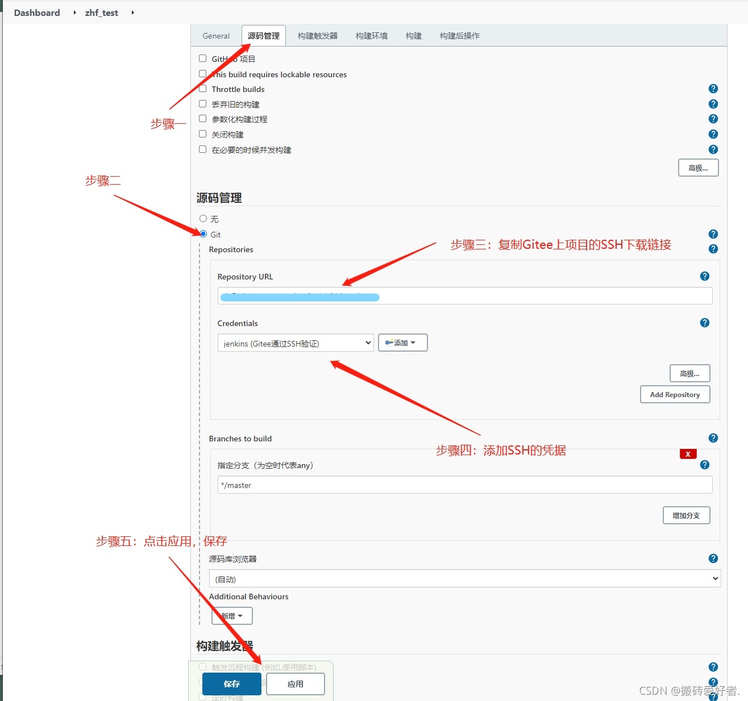The width and height of the screenshot is (748, 701).
Task: Open help icon for Repositories section
Action: (x=713, y=249)
